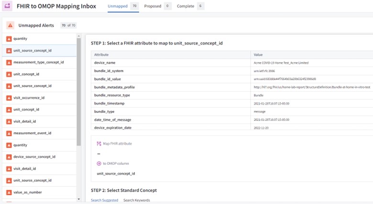The image size is (373, 204).
Task: Click the Unmapped Alerts warning icon
Action: click(x=10, y=25)
